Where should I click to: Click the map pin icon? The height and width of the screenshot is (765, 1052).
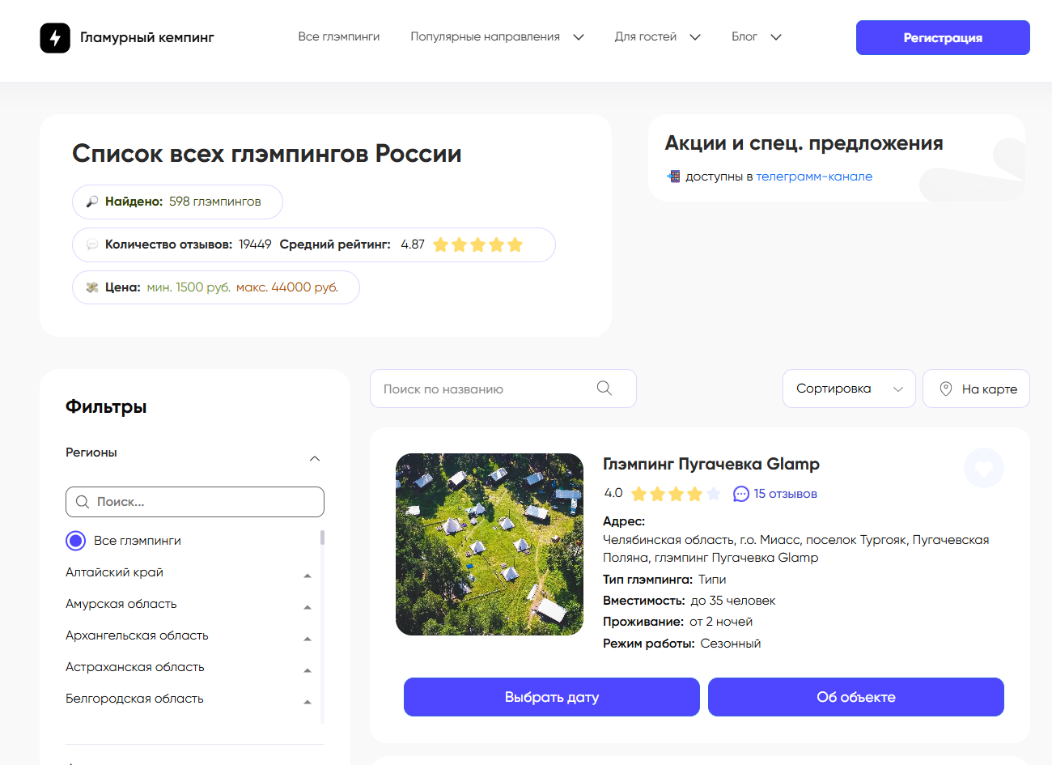pyautogui.click(x=945, y=389)
